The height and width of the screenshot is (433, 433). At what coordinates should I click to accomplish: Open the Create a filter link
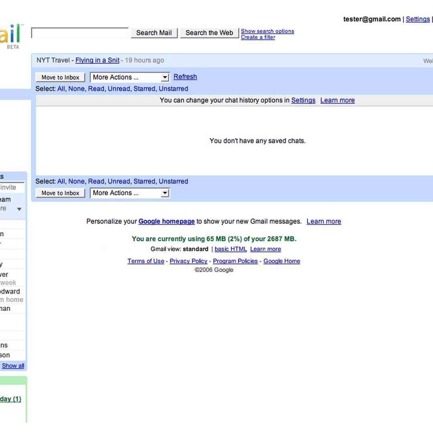(x=258, y=37)
